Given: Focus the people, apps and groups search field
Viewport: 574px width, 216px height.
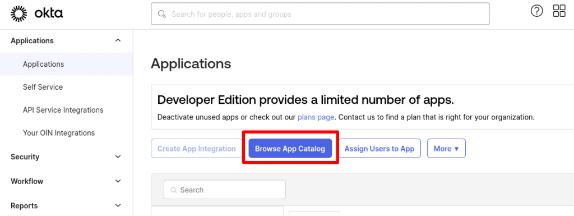Looking at the screenshot, I should tap(320, 14).
